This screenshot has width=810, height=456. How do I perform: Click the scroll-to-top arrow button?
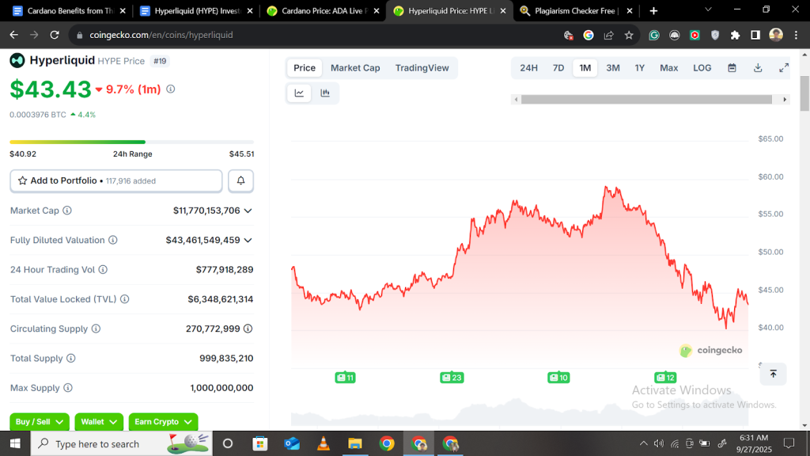pyautogui.click(x=774, y=374)
